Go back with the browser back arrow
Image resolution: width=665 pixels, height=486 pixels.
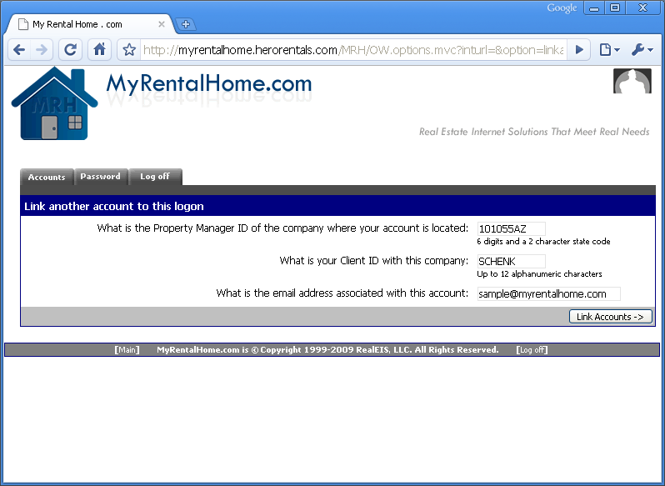19,50
